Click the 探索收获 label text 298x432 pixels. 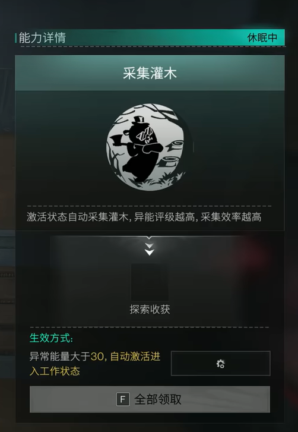150,310
